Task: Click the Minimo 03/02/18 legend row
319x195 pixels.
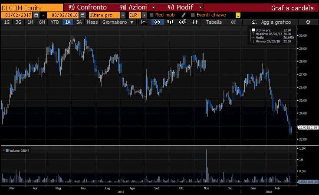Action: point(273,41)
